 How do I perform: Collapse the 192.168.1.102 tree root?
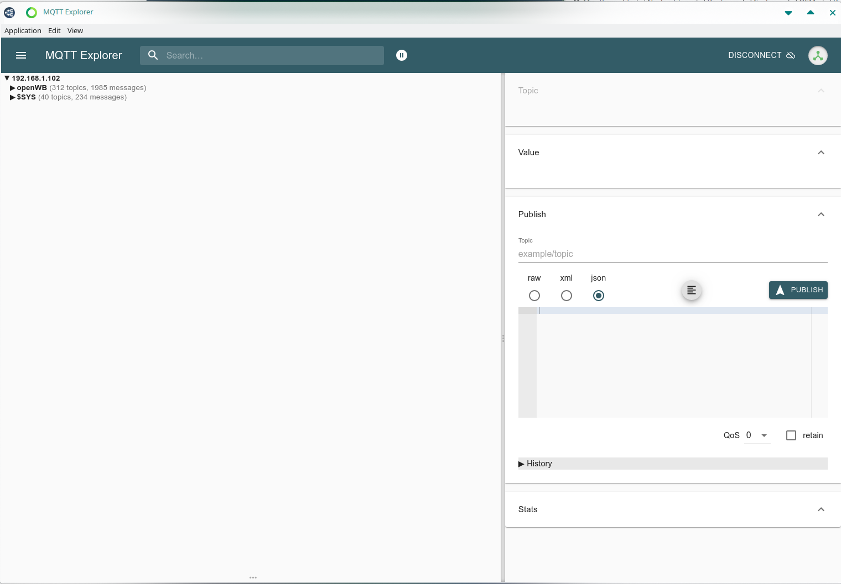point(7,78)
